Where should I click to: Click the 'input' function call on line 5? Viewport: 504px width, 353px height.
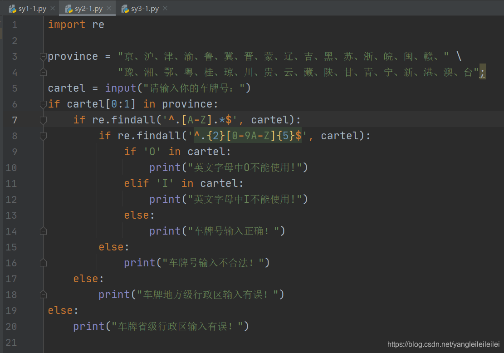coord(121,88)
